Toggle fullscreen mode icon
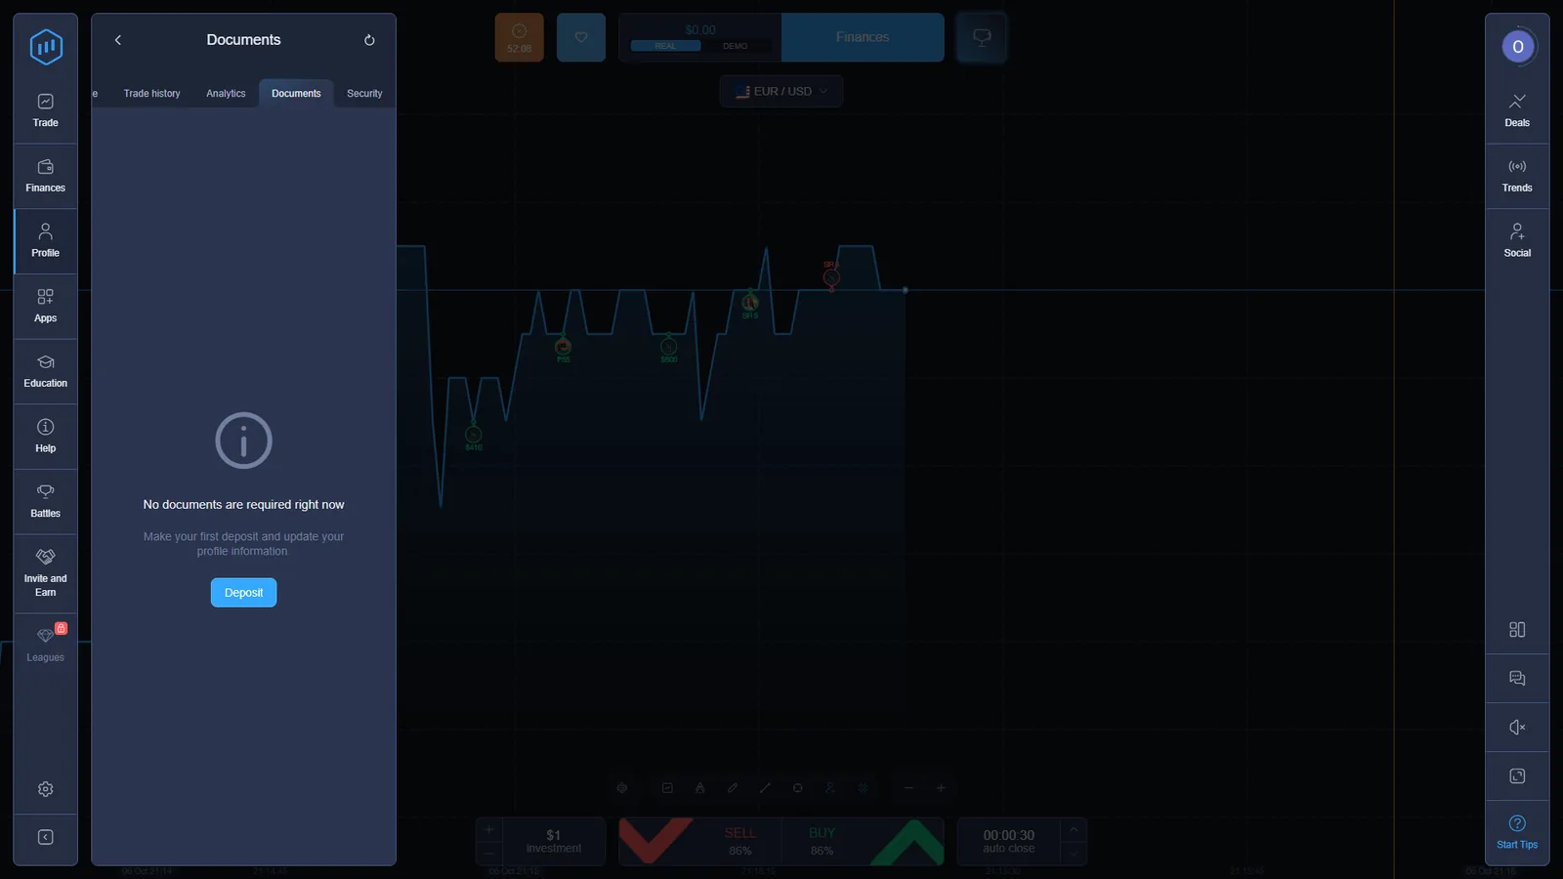The height and width of the screenshot is (879, 1563). click(1517, 776)
